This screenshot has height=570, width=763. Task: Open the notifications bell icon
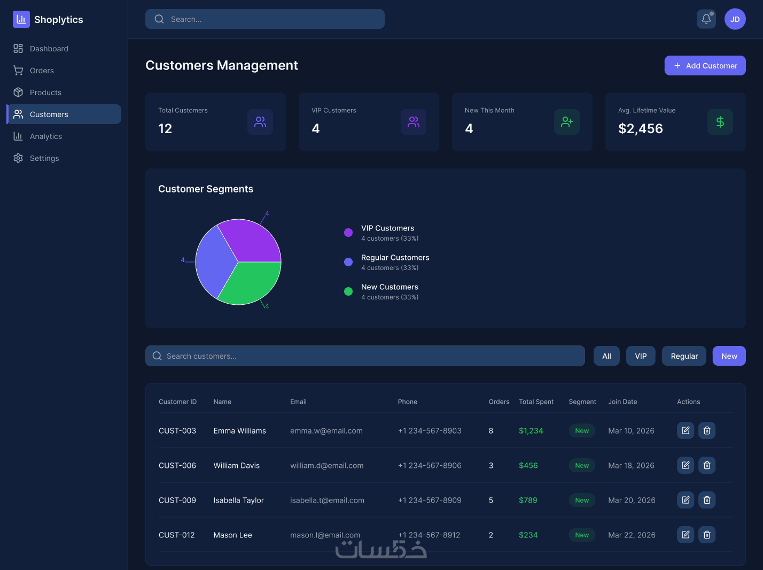tap(706, 19)
